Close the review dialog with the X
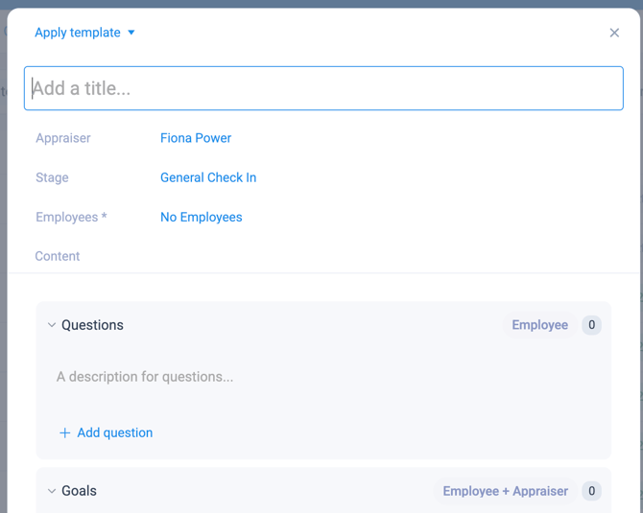The height and width of the screenshot is (513, 643). point(614,33)
